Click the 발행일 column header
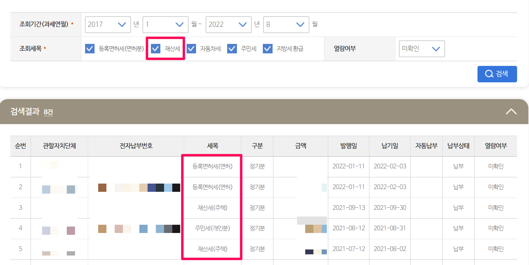The height and width of the screenshot is (265, 529). pos(348,146)
